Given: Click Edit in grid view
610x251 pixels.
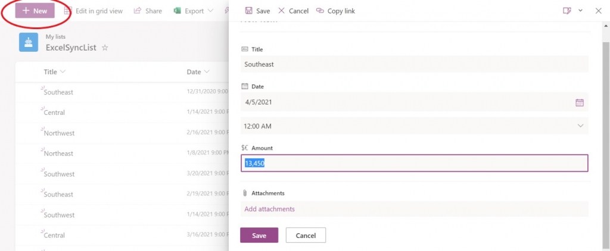Looking at the screenshot, I should [x=93, y=11].
